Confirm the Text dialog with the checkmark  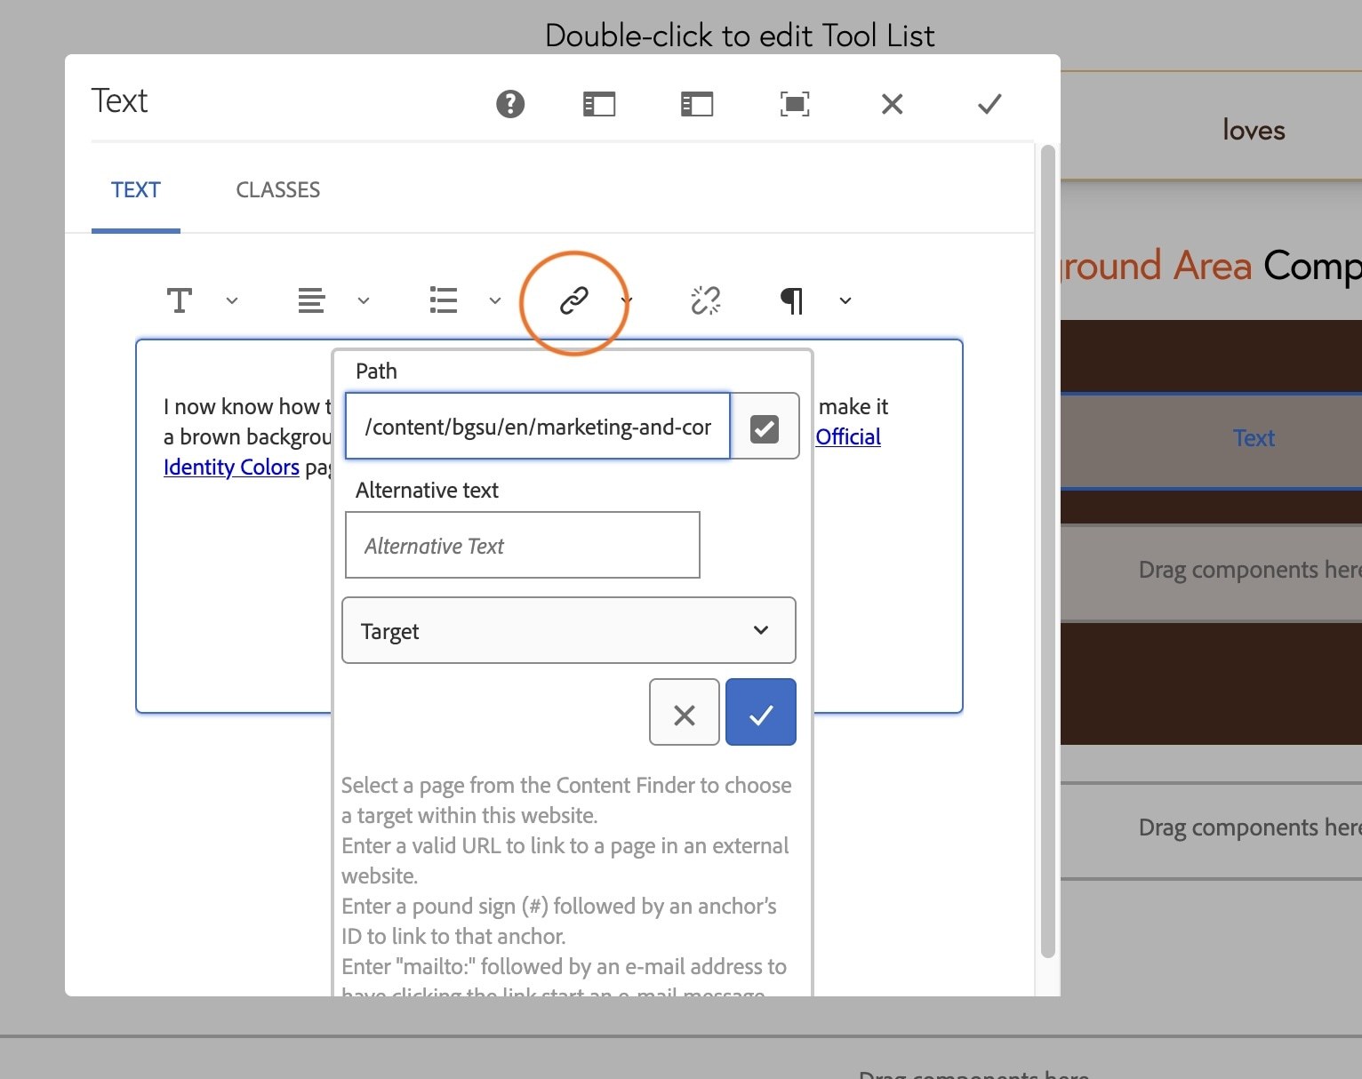(x=989, y=104)
